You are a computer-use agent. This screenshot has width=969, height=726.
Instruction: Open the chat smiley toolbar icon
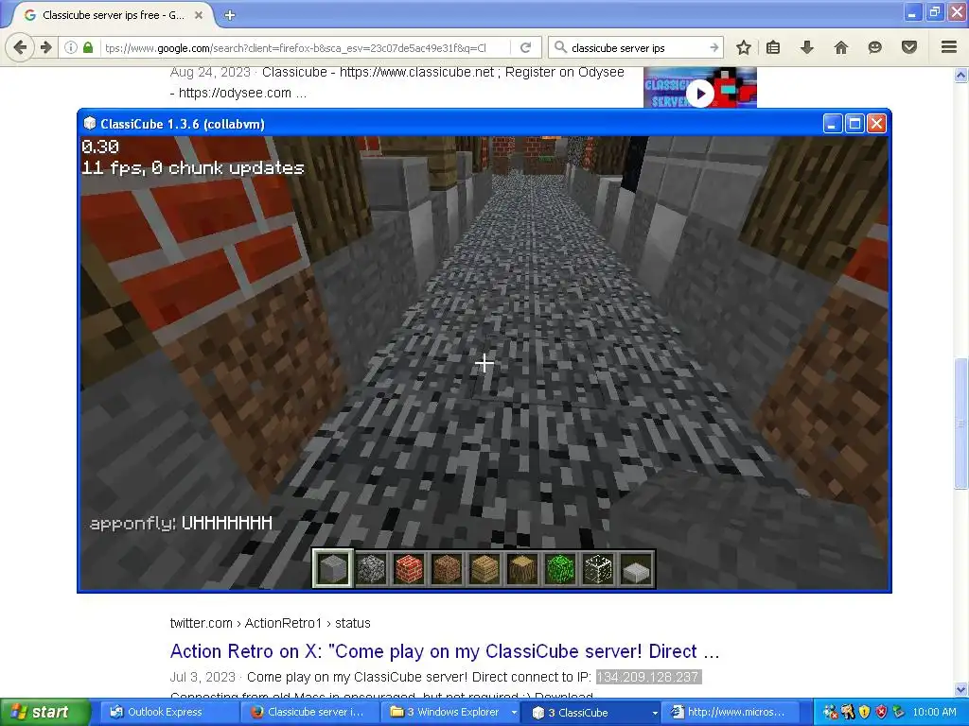pyautogui.click(x=874, y=47)
